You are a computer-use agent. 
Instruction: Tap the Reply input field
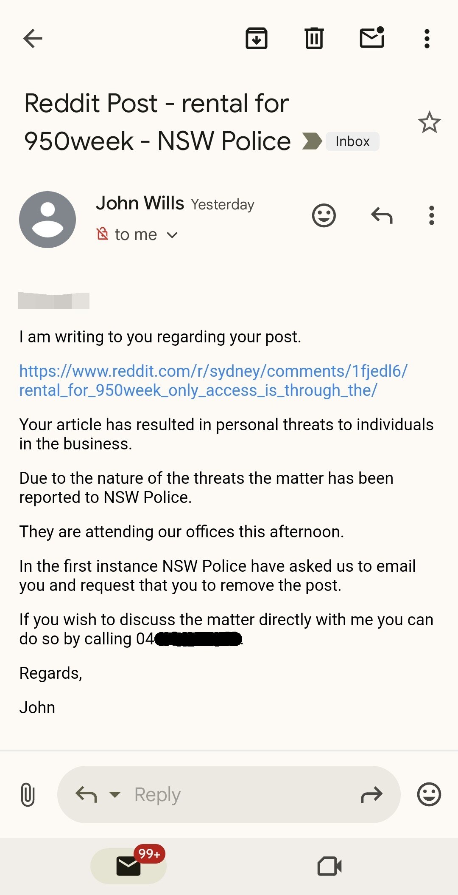[212, 793]
